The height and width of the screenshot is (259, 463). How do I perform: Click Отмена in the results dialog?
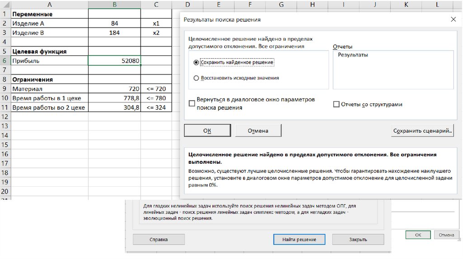click(258, 131)
